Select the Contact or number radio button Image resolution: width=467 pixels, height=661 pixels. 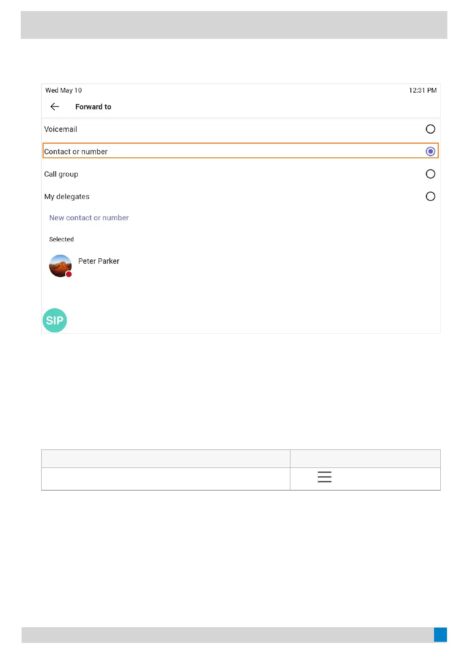(430, 152)
